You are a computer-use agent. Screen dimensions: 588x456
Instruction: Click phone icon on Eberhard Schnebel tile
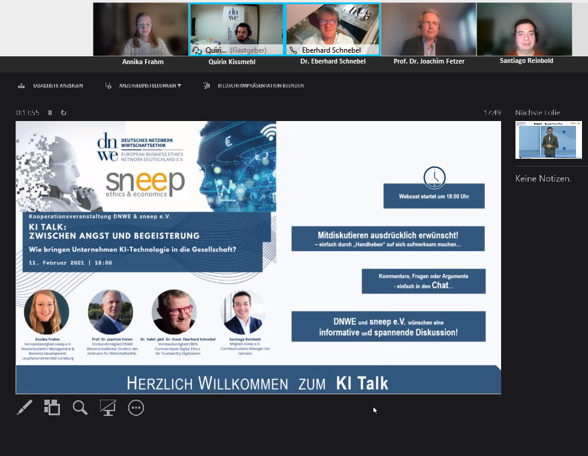click(293, 50)
